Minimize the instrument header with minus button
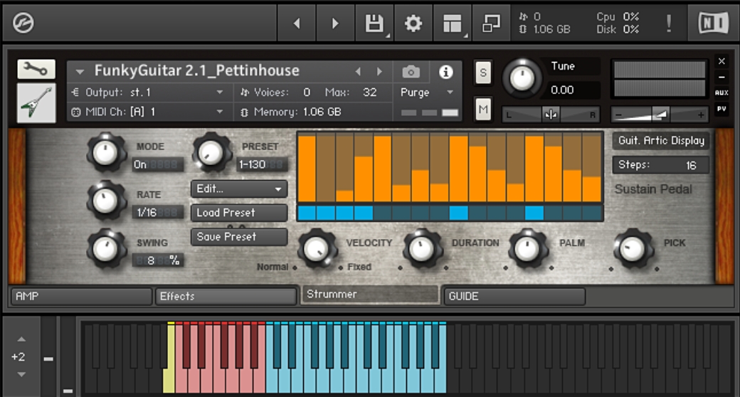Viewport: 740px width, 397px height. click(721, 77)
